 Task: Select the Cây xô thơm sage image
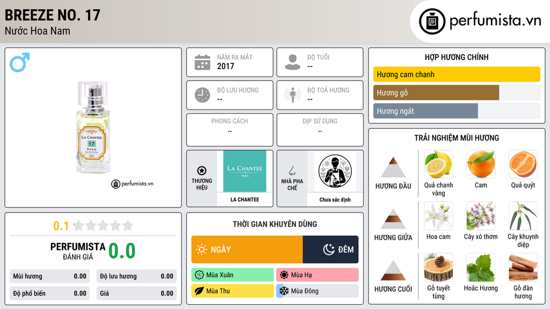click(x=481, y=216)
